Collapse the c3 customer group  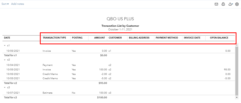5,88
